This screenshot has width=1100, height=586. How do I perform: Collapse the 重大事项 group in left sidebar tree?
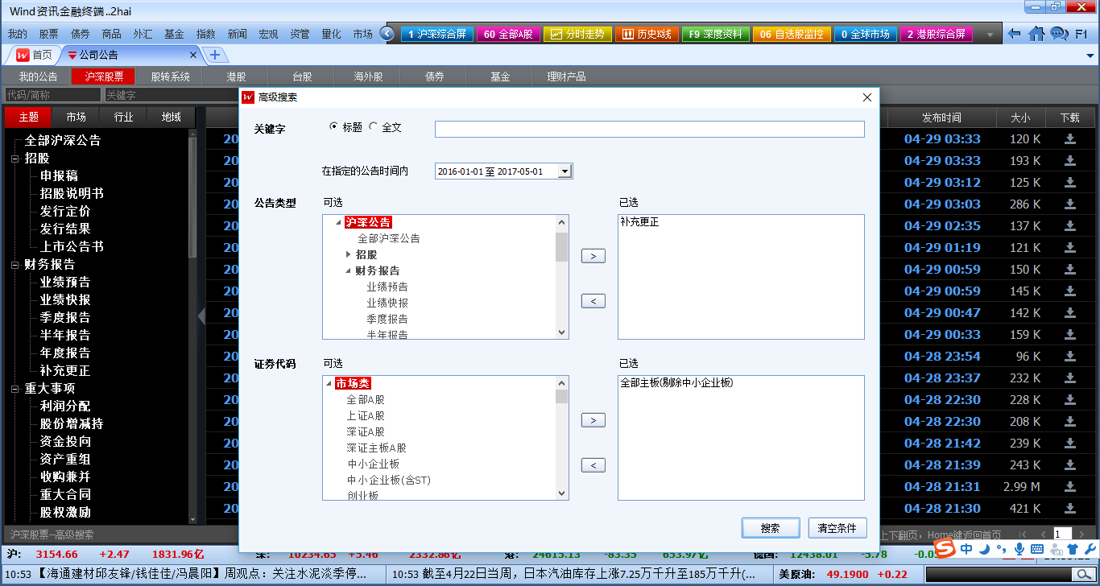(x=14, y=388)
